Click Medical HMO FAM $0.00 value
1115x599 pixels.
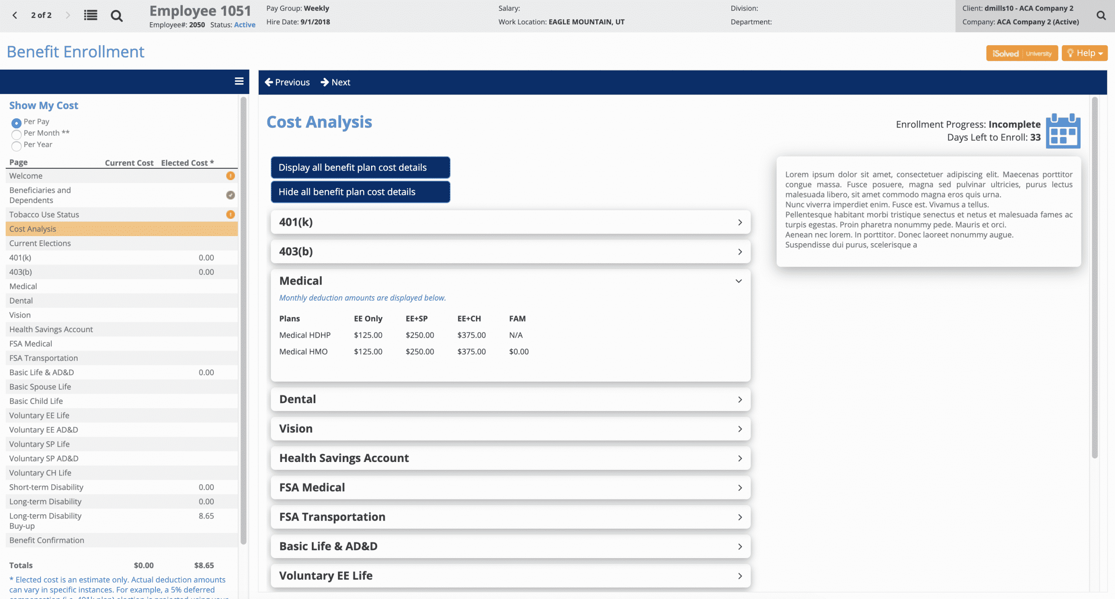519,351
